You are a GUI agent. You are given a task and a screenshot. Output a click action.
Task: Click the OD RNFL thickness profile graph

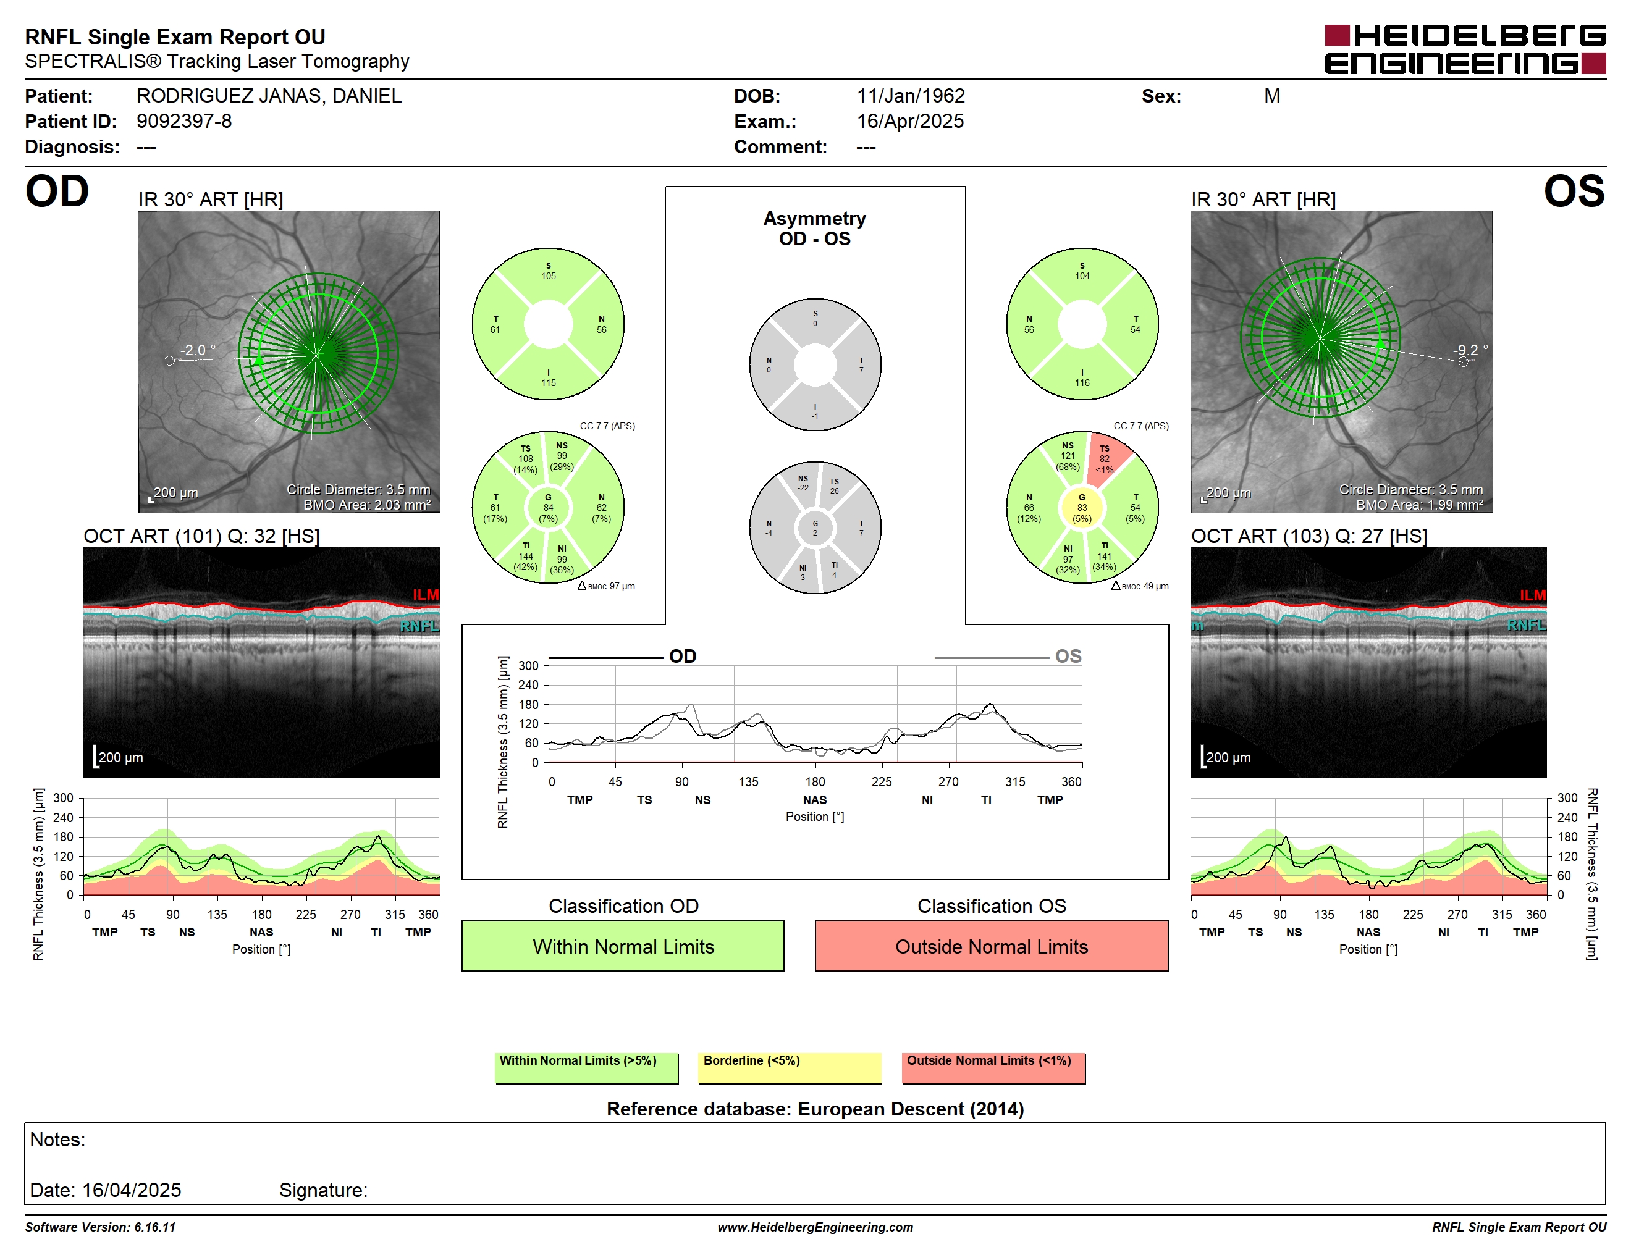tap(261, 846)
